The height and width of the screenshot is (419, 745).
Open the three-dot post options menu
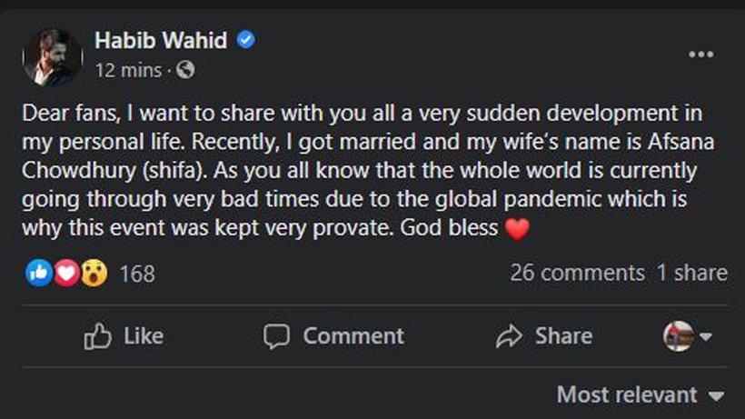[x=700, y=55]
